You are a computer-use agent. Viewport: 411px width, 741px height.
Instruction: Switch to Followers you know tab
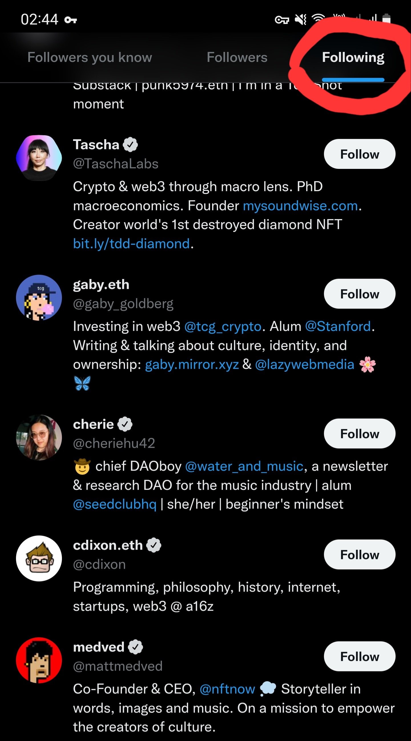(x=90, y=57)
